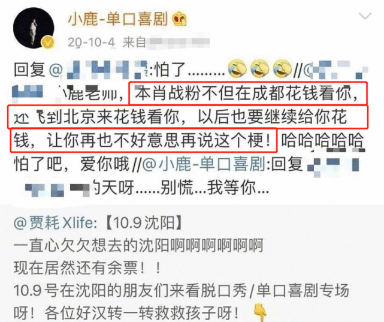Click the line 现在居然还有余票
Screen dimensions: 384x322
click(87, 268)
